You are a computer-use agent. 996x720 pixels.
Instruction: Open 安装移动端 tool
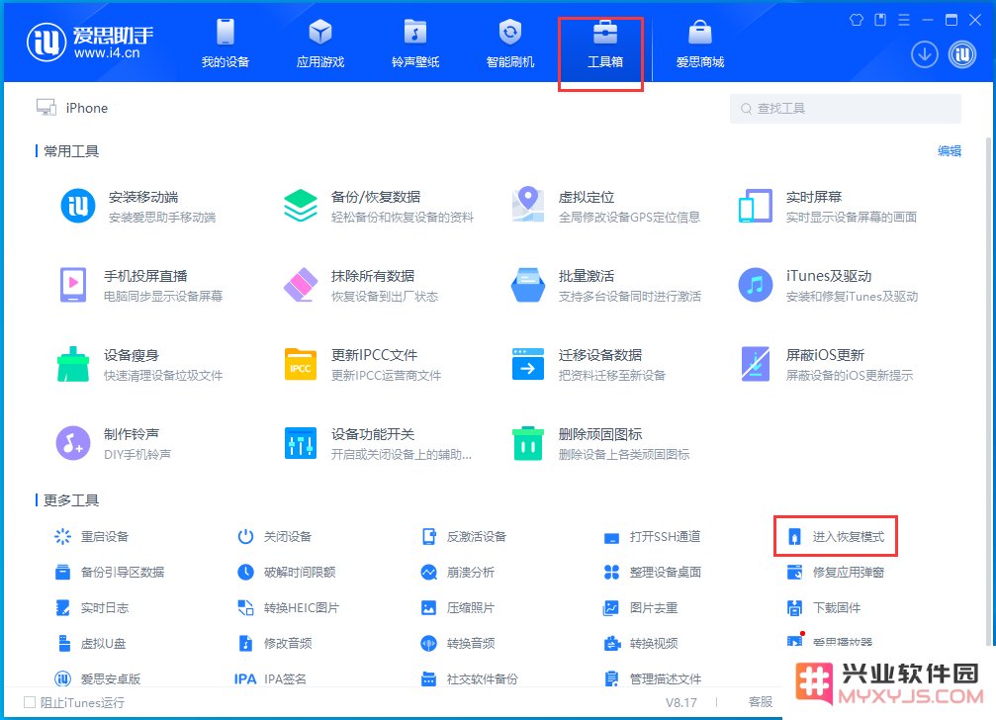138,207
